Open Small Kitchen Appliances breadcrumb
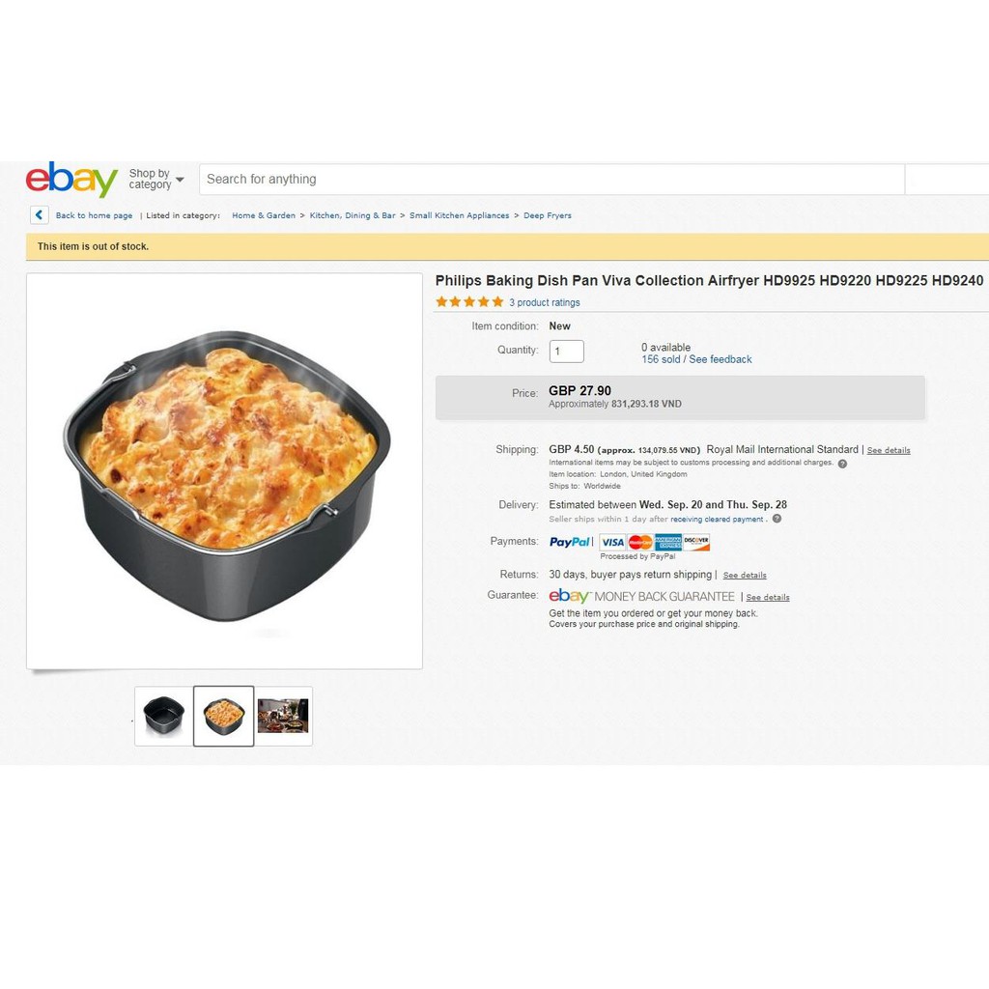Image resolution: width=989 pixels, height=989 pixels. [x=459, y=215]
